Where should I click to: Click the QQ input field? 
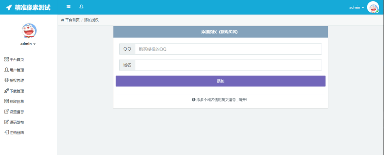point(228,49)
